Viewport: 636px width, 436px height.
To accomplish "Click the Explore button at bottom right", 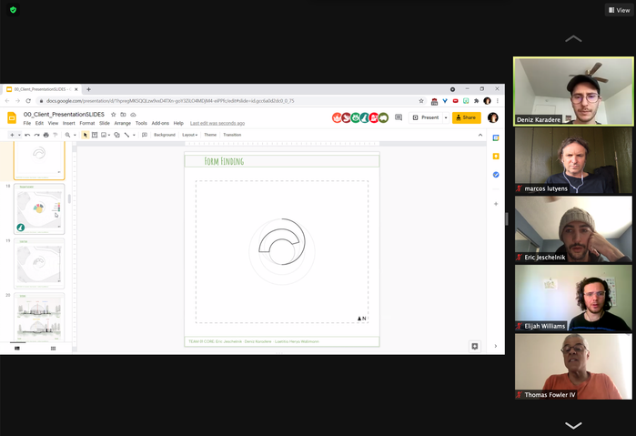I will point(475,346).
